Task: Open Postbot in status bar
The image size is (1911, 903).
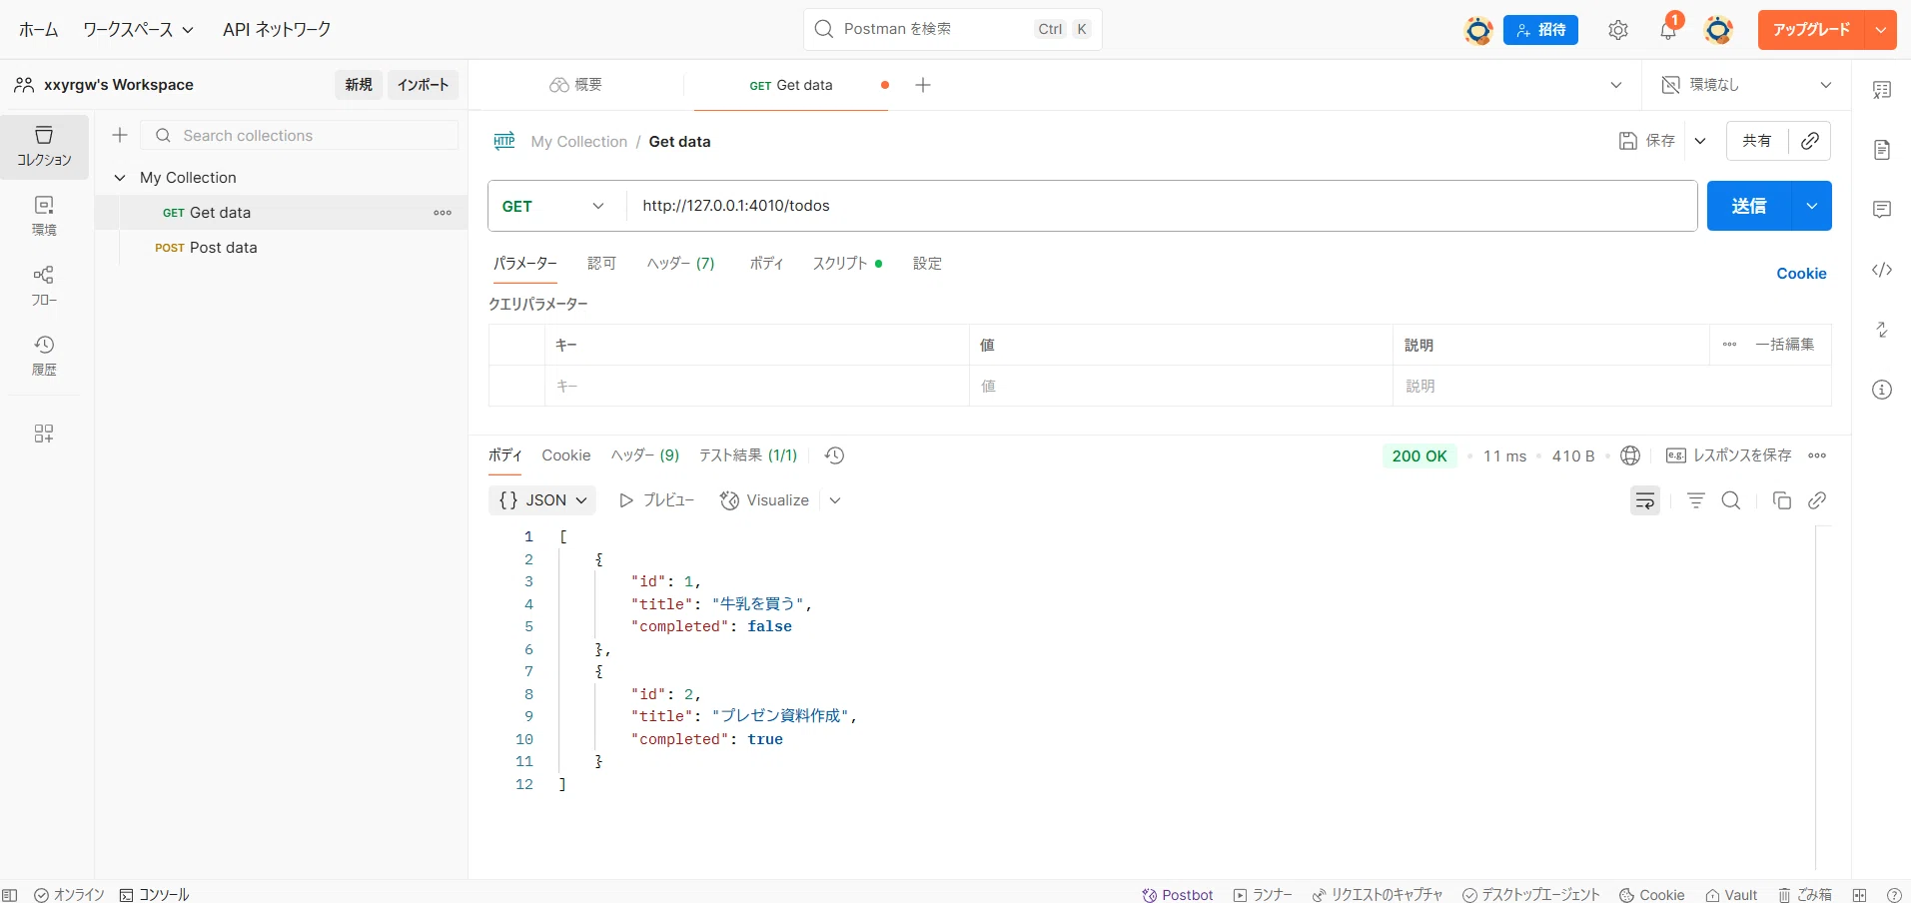Action: (1177, 895)
